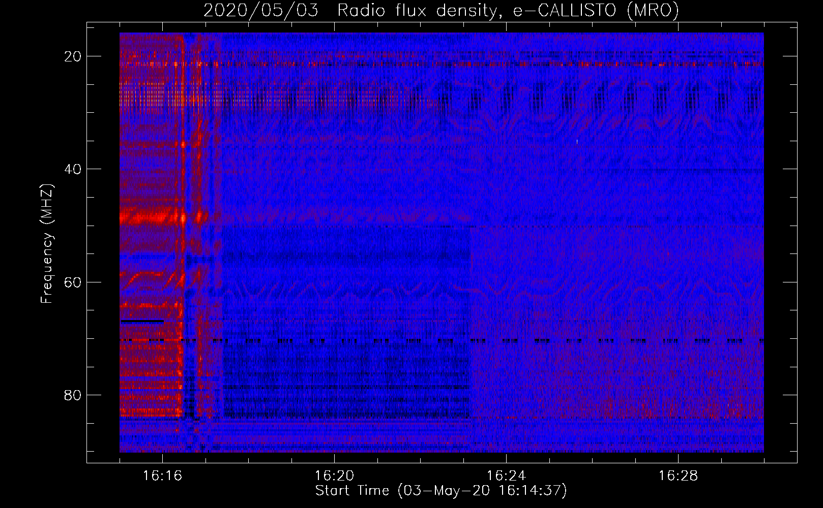Click the 'Frequency (MHZ)' axis label

click(47, 243)
